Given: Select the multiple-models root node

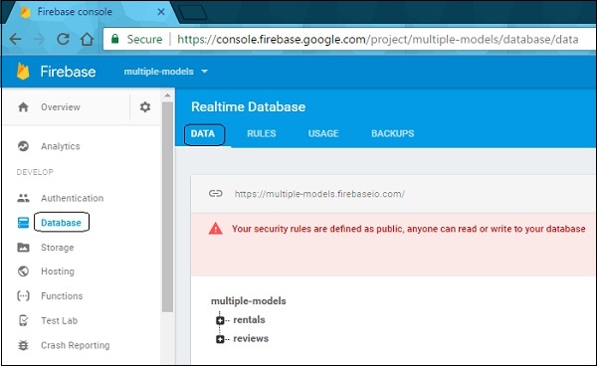Looking at the screenshot, I should [248, 301].
